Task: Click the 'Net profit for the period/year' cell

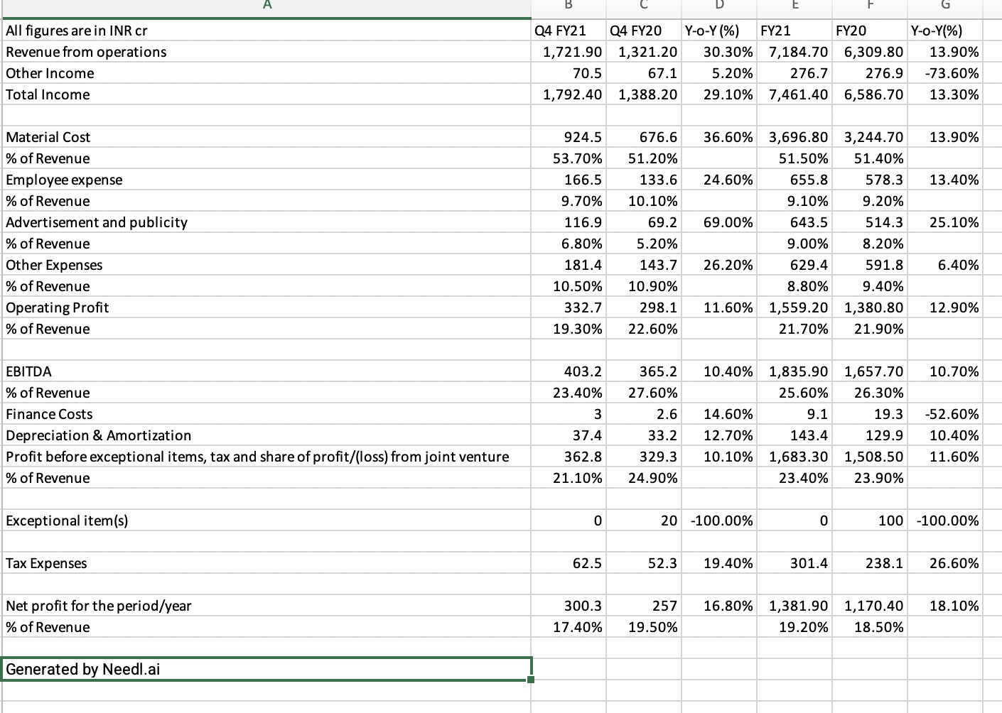Action: point(266,606)
